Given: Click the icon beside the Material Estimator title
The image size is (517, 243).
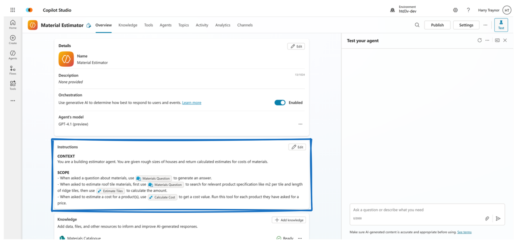Looking at the screenshot, I should [89, 25].
